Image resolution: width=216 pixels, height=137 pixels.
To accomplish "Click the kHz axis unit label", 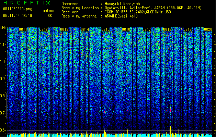I will 3,28.
